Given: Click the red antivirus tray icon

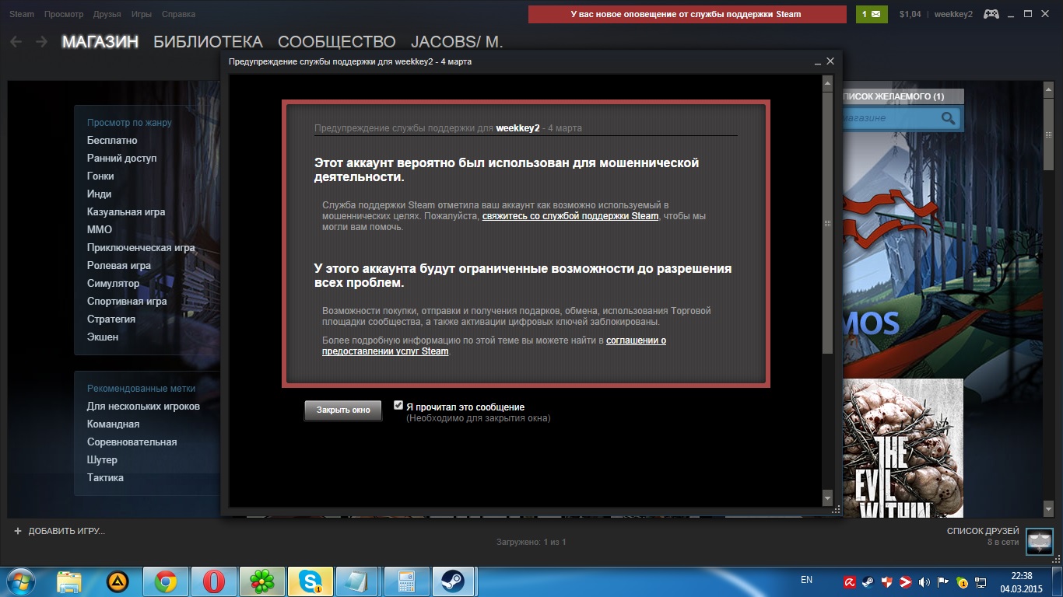Looking at the screenshot, I should (850, 581).
